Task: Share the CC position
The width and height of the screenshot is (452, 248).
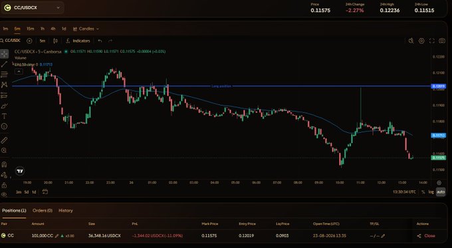Action: click(419, 236)
